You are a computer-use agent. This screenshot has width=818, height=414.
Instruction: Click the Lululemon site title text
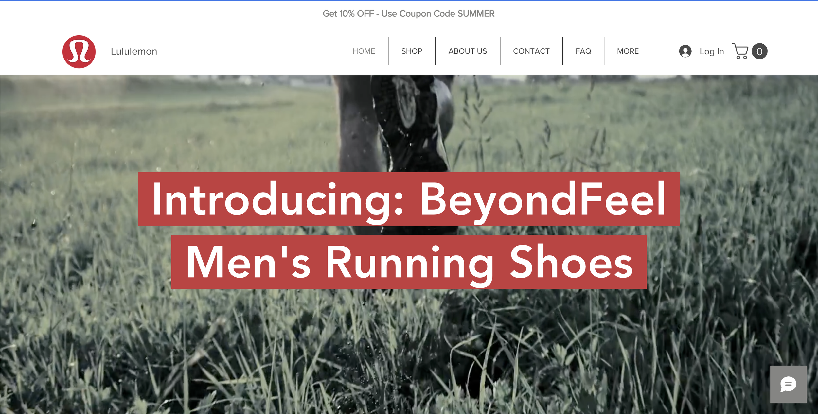coord(134,52)
